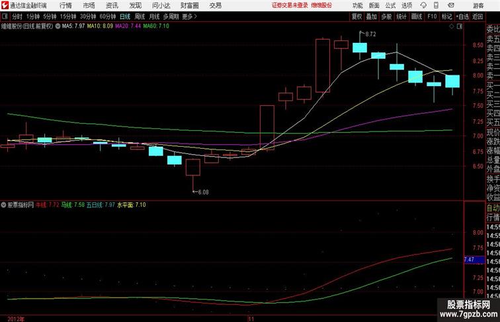Click the MA10: 8.09 value
Screen dimensions: 500x322
[x=100, y=26]
